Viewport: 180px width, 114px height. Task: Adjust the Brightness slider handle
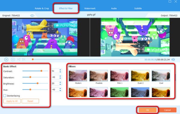pos(37,83)
